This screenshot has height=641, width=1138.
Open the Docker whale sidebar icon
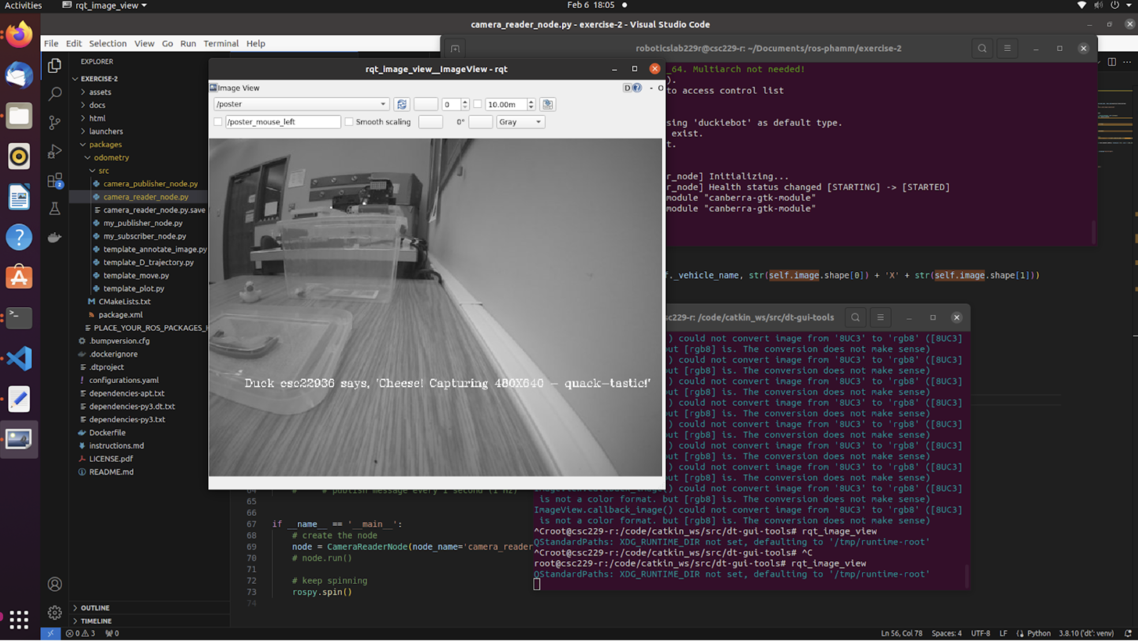[x=54, y=237]
